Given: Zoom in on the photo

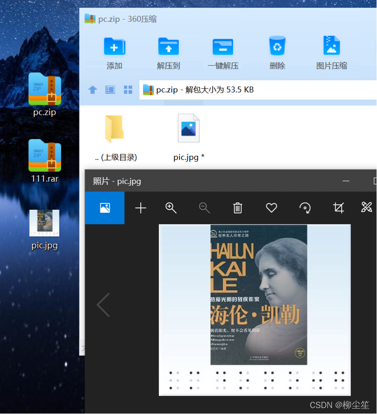Looking at the screenshot, I should pyautogui.click(x=171, y=208).
